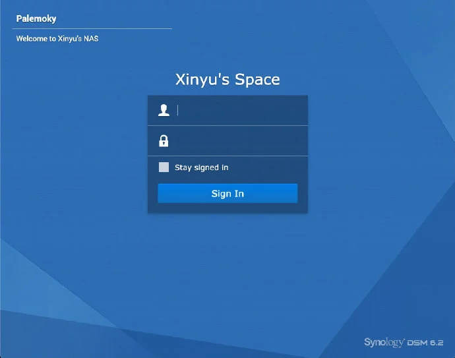Screen dimensions: 455x358
Task: Click the Synology logo
Action: point(384,342)
